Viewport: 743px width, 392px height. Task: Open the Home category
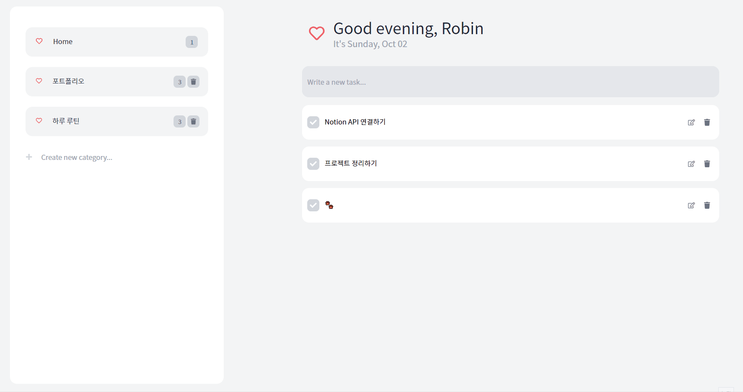(63, 41)
